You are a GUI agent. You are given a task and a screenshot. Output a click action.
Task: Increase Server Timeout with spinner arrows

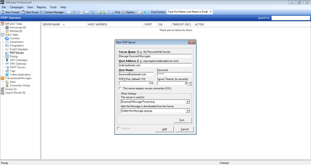tap(190, 82)
